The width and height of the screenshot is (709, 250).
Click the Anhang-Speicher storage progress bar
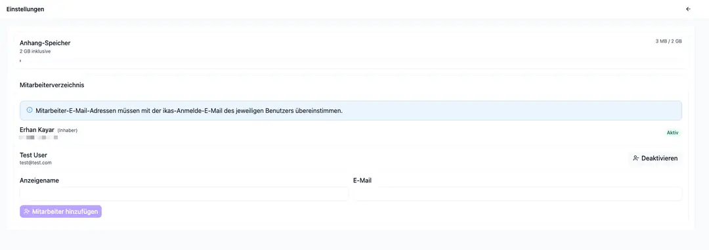(351, 60)
